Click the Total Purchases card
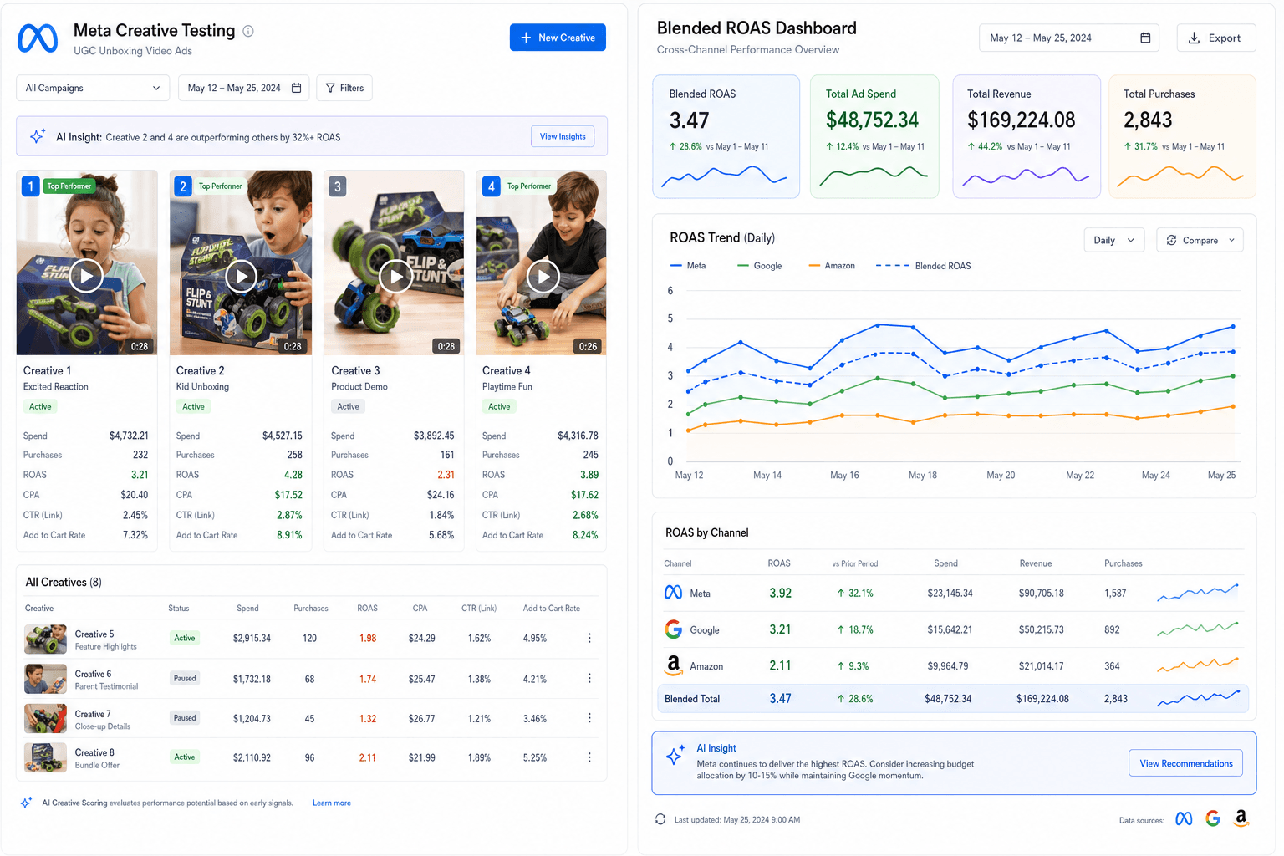 pos(1182,136)
